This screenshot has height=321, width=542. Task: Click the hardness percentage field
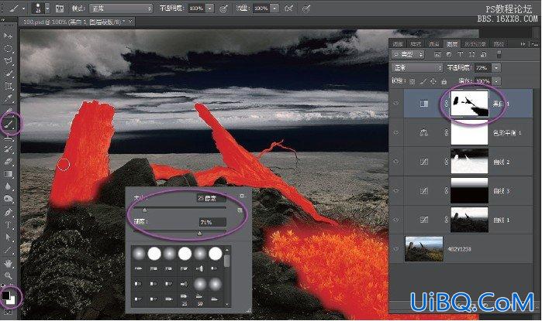212,223
